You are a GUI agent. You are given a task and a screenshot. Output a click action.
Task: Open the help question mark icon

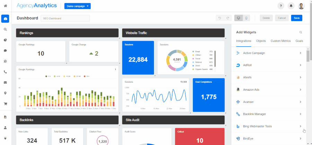point(281,6)
